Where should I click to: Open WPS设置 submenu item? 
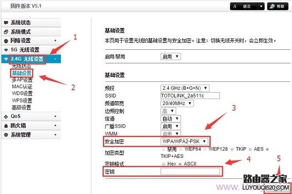22,100
